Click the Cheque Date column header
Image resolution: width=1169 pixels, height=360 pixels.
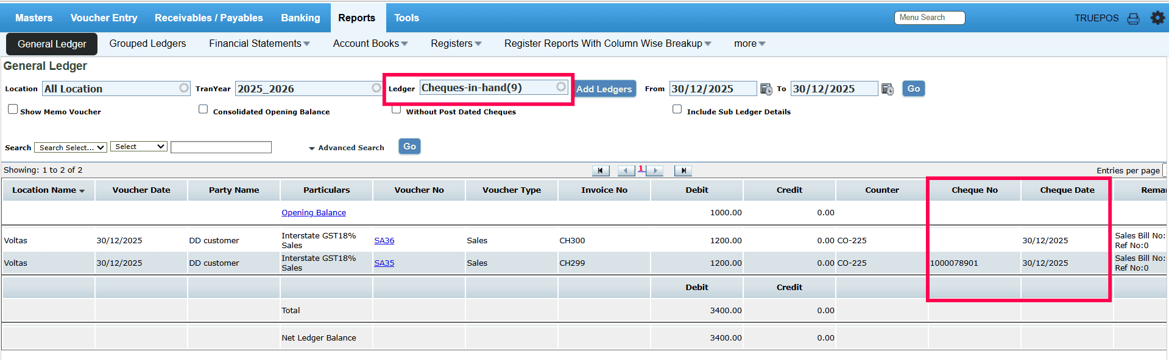(x=1067, y=190)
